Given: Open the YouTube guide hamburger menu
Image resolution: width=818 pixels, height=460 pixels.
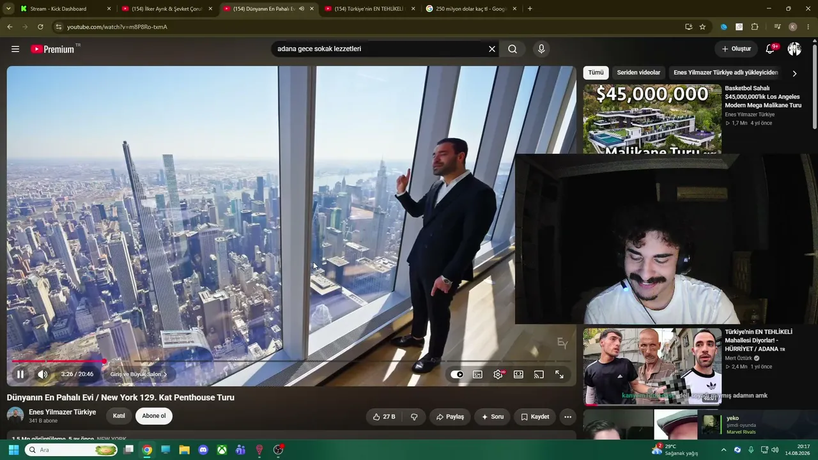Looking at the screenshot, I should (15, 49).
